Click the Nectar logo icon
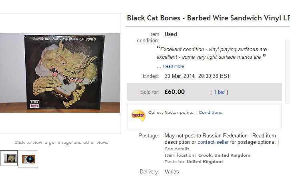The height and width of the screenshot is (177, 290). (138, 115)
